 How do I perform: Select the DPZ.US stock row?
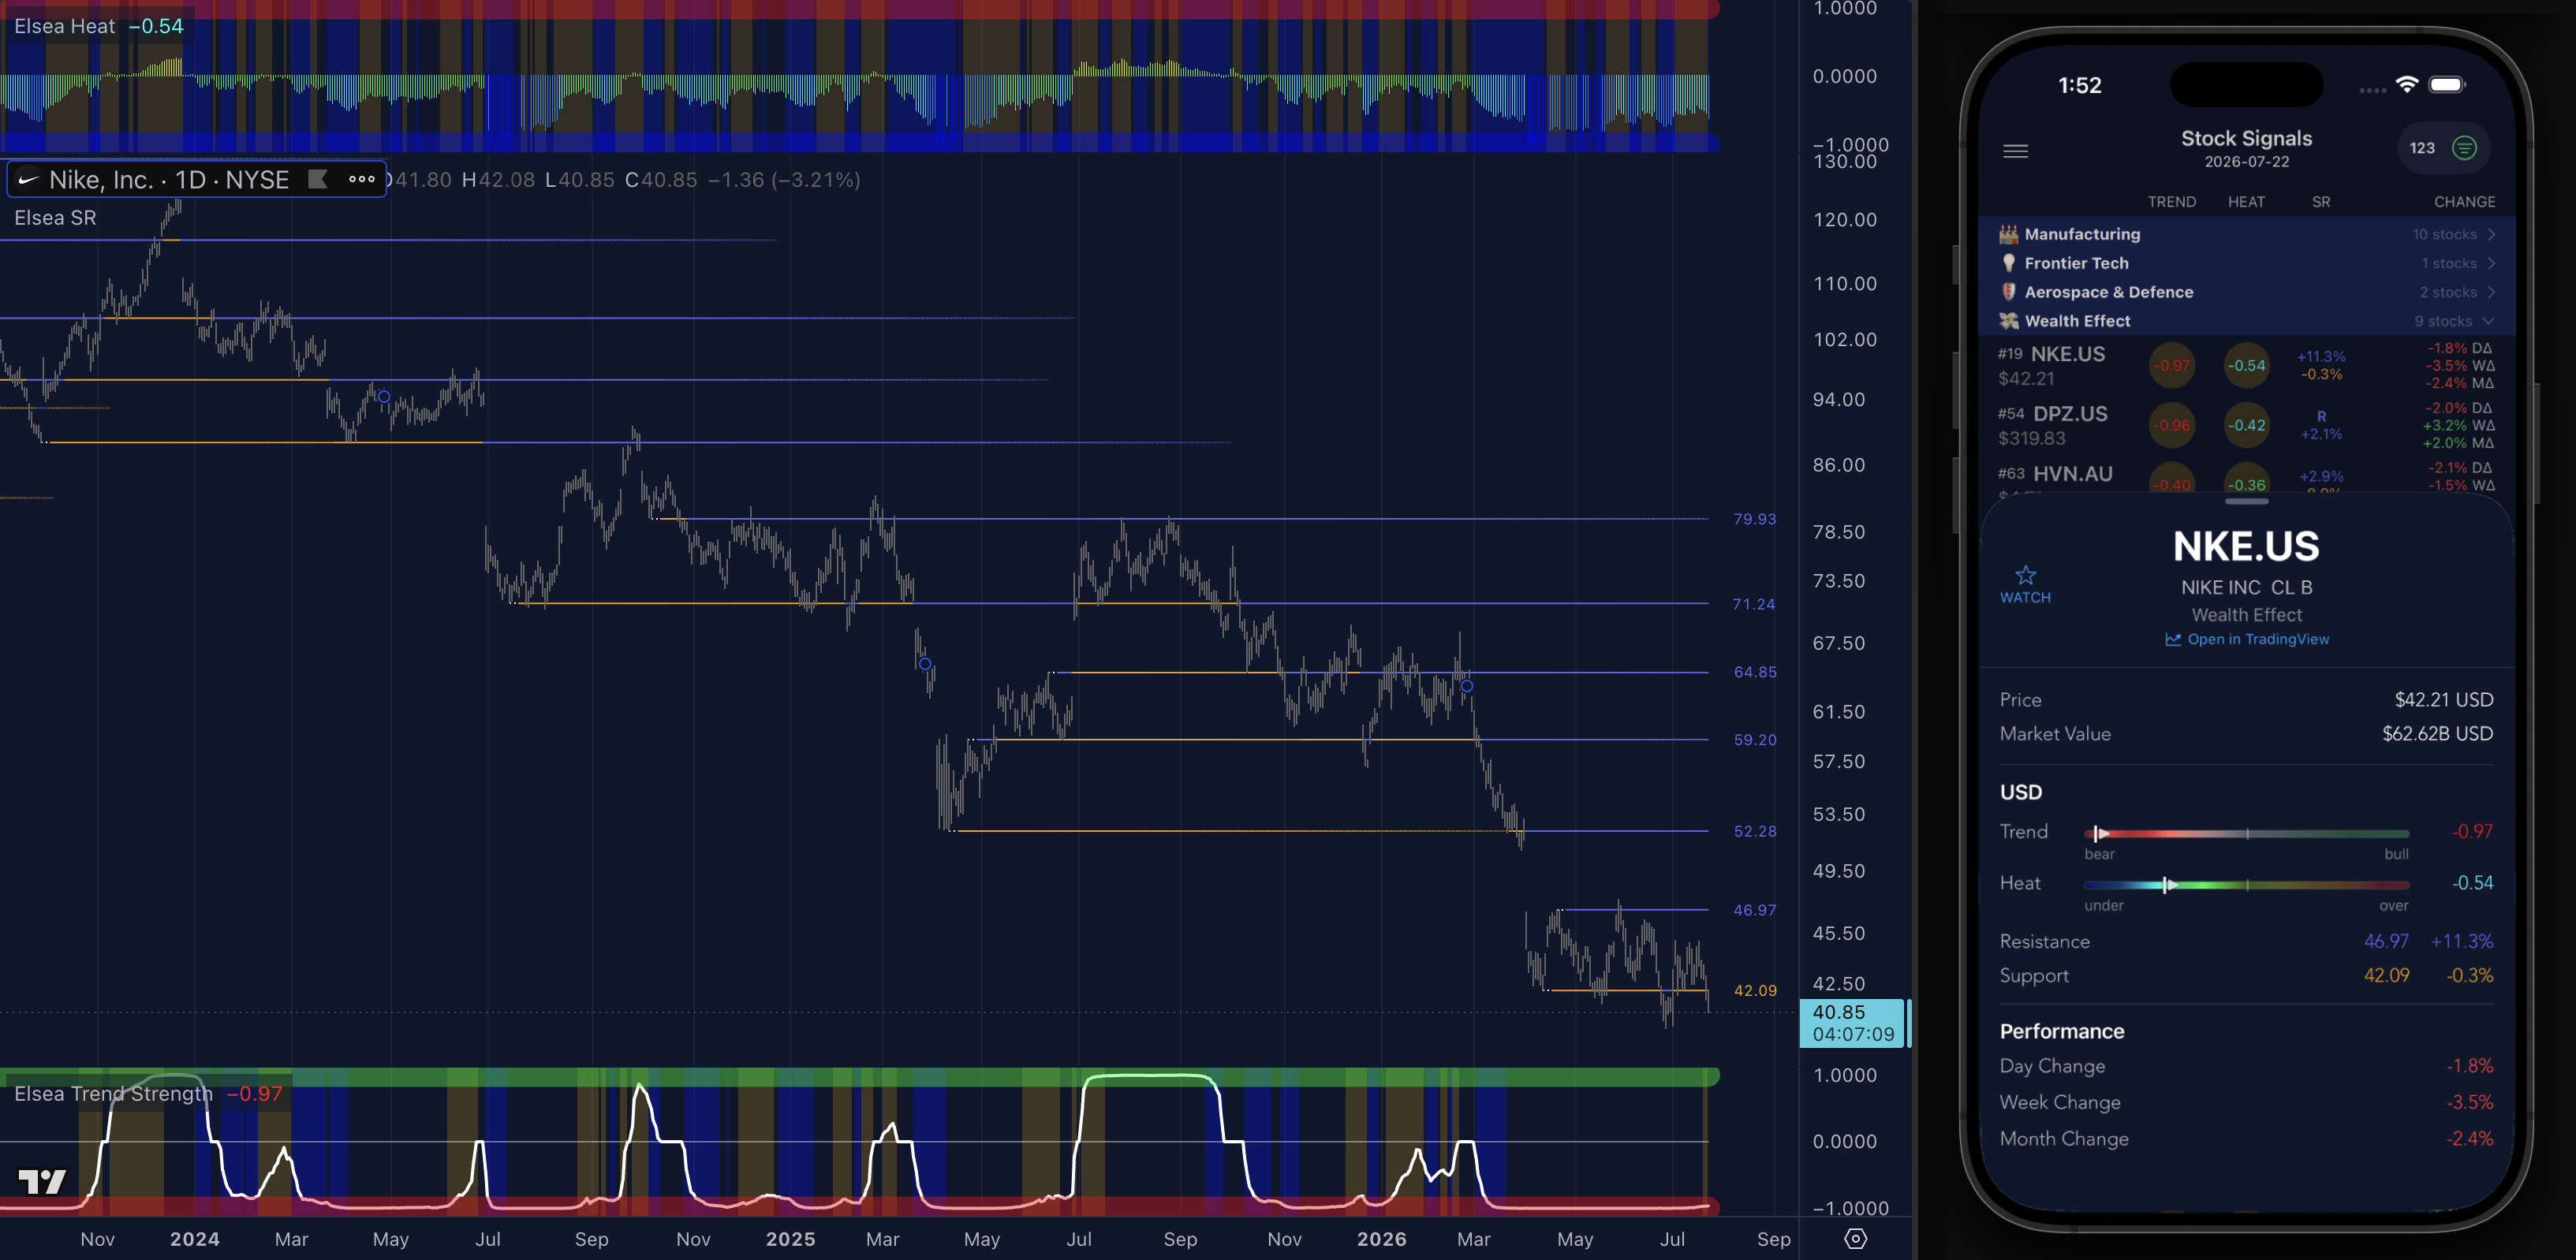[x=2246, y=425]
